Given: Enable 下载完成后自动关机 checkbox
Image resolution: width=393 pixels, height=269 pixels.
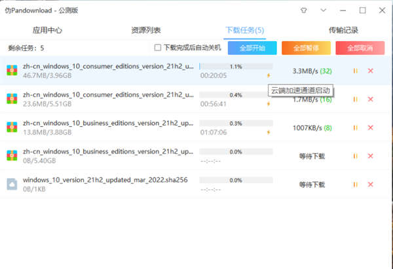Looking at the screenshot, I should click(158, 48).
